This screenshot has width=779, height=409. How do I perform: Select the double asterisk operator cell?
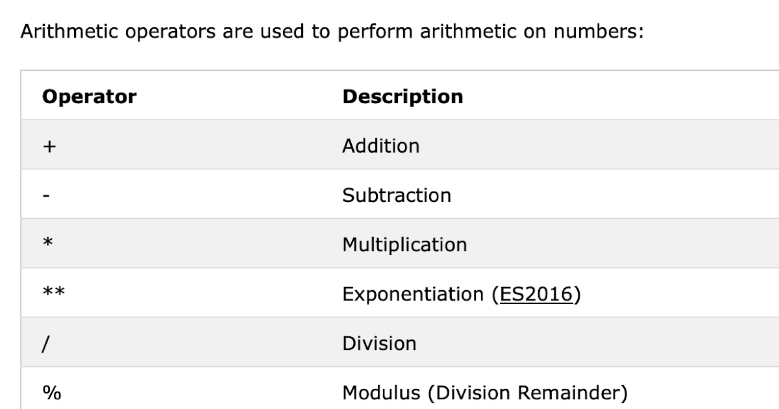click(53, 295)
